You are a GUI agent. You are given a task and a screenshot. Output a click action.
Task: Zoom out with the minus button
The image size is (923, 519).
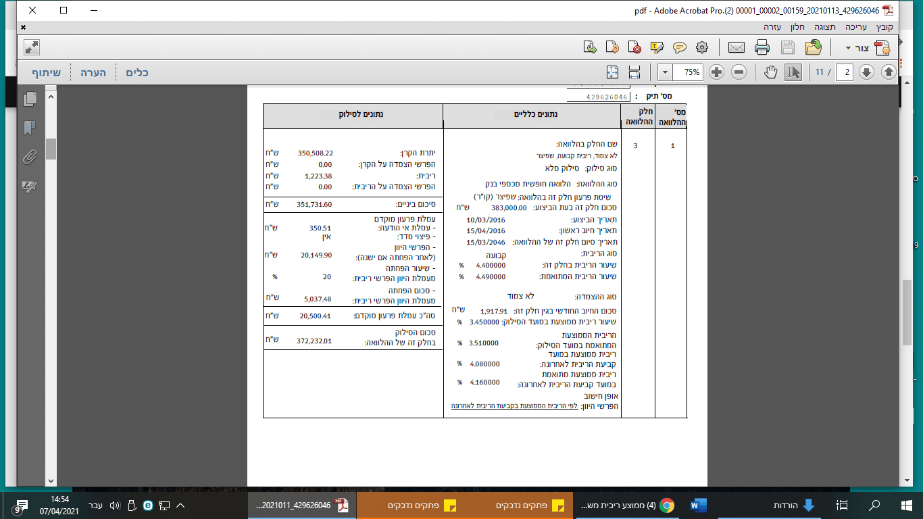[739, 72]
